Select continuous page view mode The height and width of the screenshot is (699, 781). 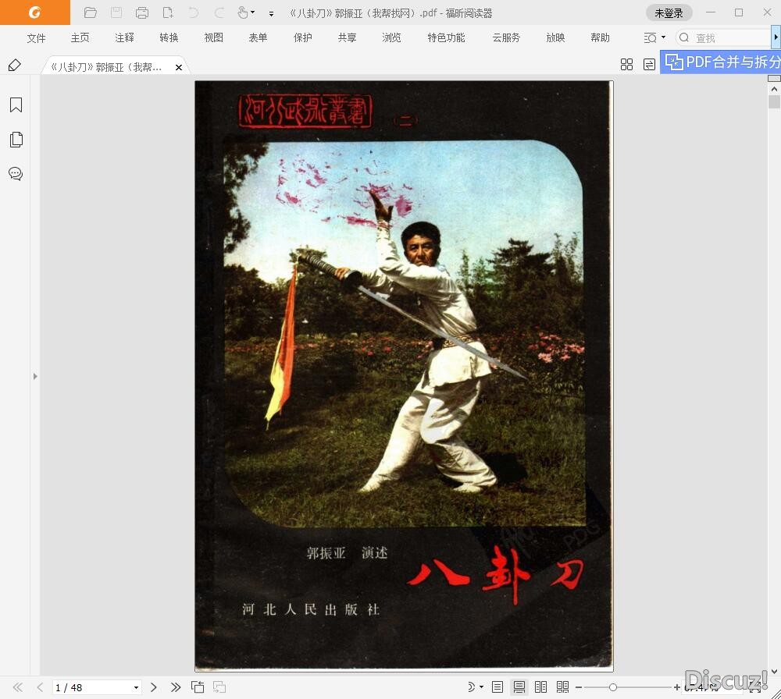click(x=519, y=687)
